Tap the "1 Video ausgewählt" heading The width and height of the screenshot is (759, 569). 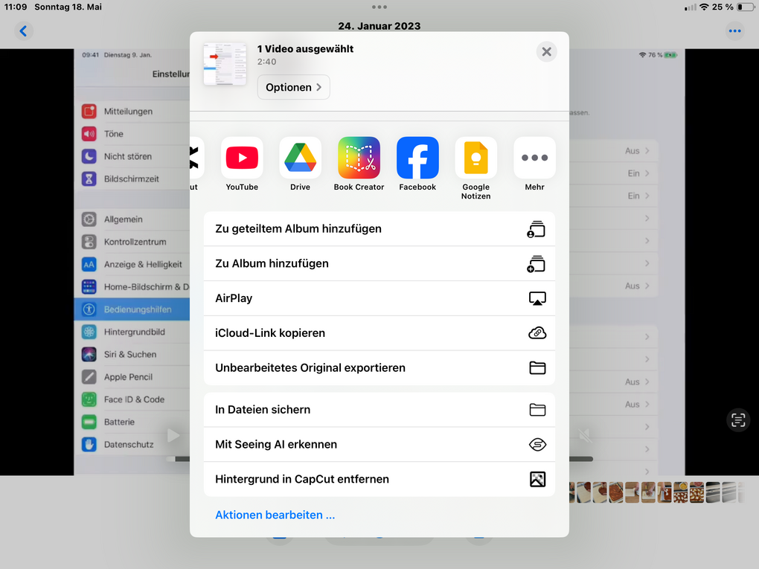pos(305,49)
